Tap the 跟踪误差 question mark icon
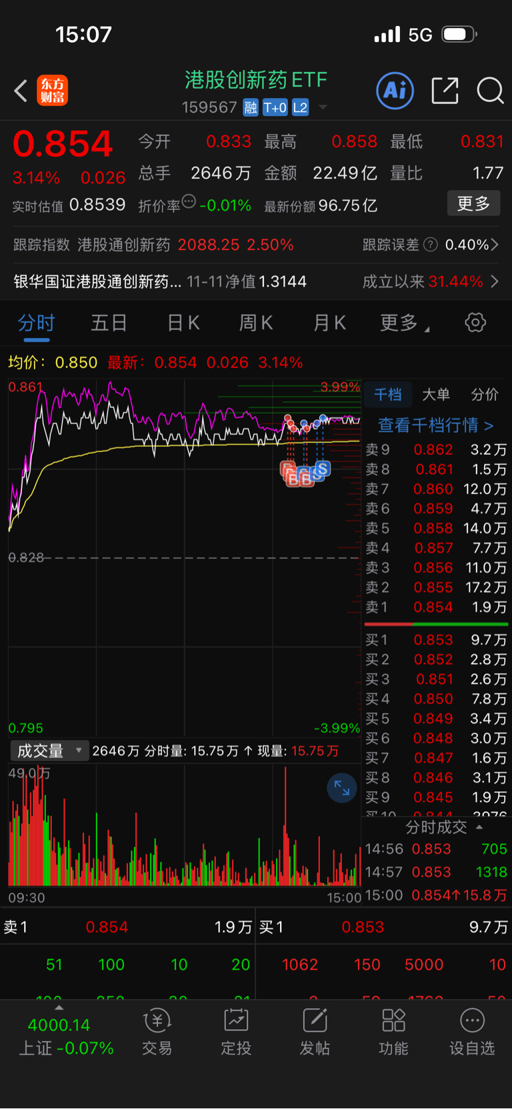 [x=431, y=245]
